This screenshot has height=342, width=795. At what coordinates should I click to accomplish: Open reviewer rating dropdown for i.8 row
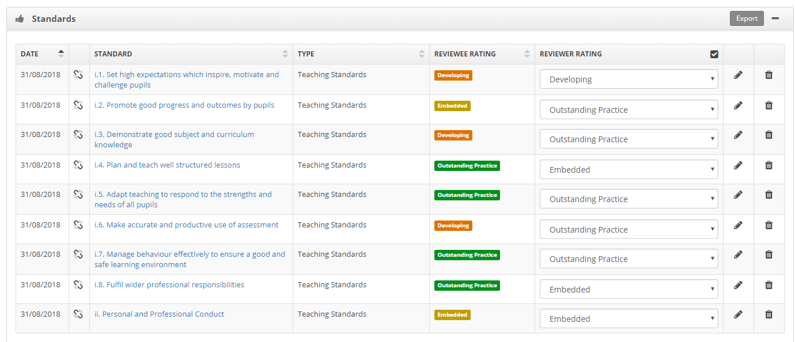629,290
